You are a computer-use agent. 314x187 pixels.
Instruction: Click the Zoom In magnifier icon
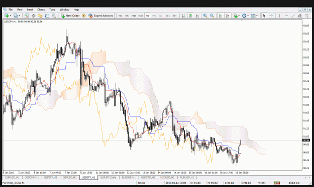pyautogui.click(x=205, y=15)
